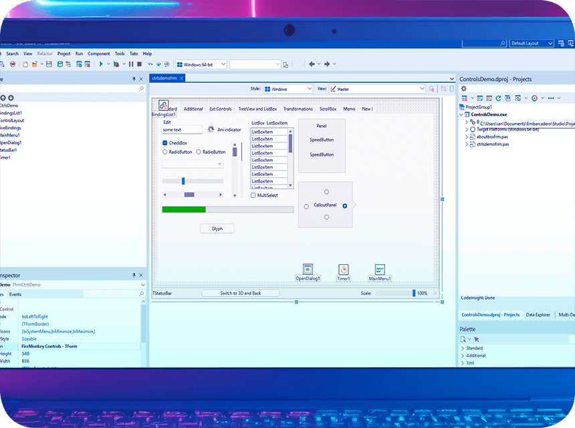The width and height of the screenshot is (575, 428).
Task: Click the Palette arrow cursor icon
Action: (476, 339)
